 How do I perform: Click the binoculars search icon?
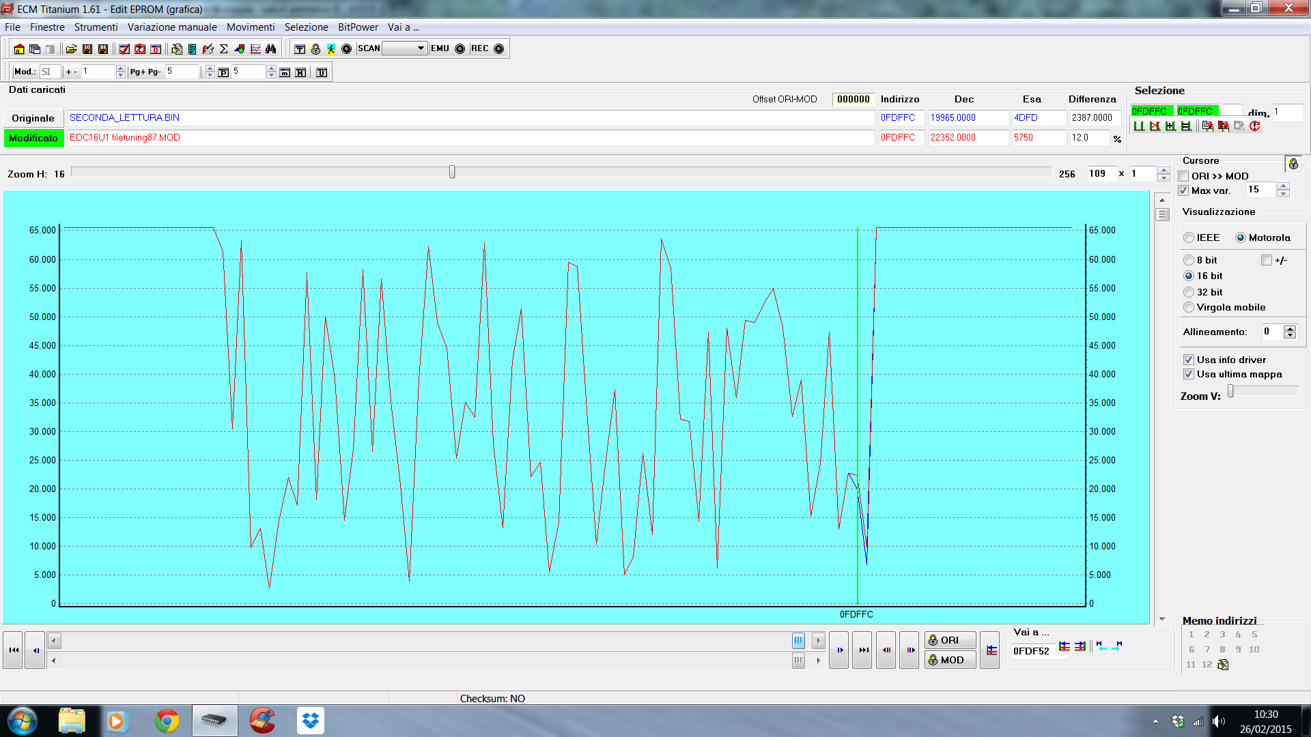pyautogui.click(x=271, y=49)
